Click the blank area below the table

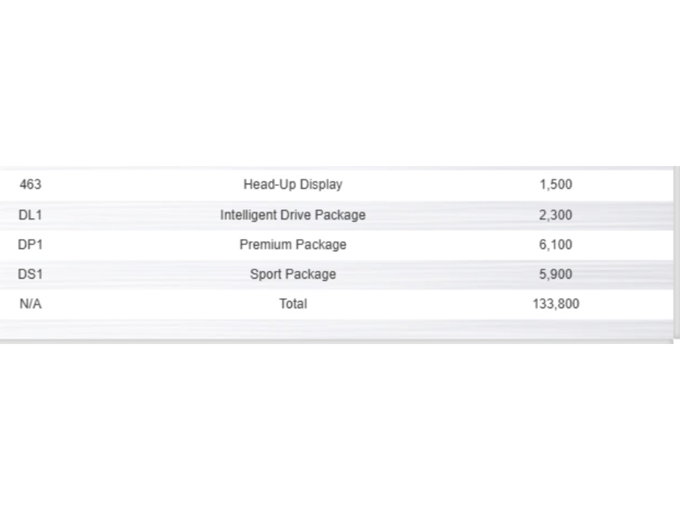[x=340, y=427]
